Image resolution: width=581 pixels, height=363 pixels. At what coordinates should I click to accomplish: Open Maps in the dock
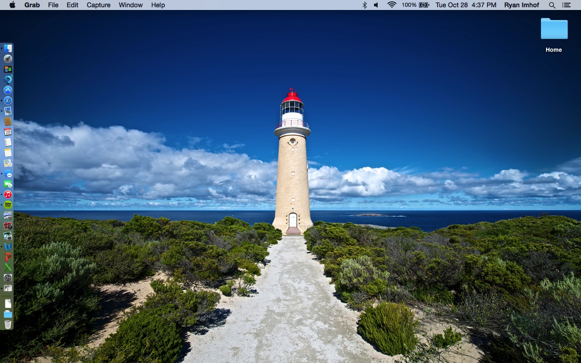click(x=8, y=163)
